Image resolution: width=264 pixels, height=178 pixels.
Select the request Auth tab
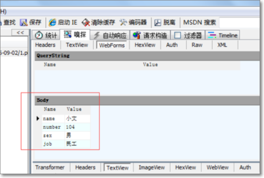coord(172,45)
